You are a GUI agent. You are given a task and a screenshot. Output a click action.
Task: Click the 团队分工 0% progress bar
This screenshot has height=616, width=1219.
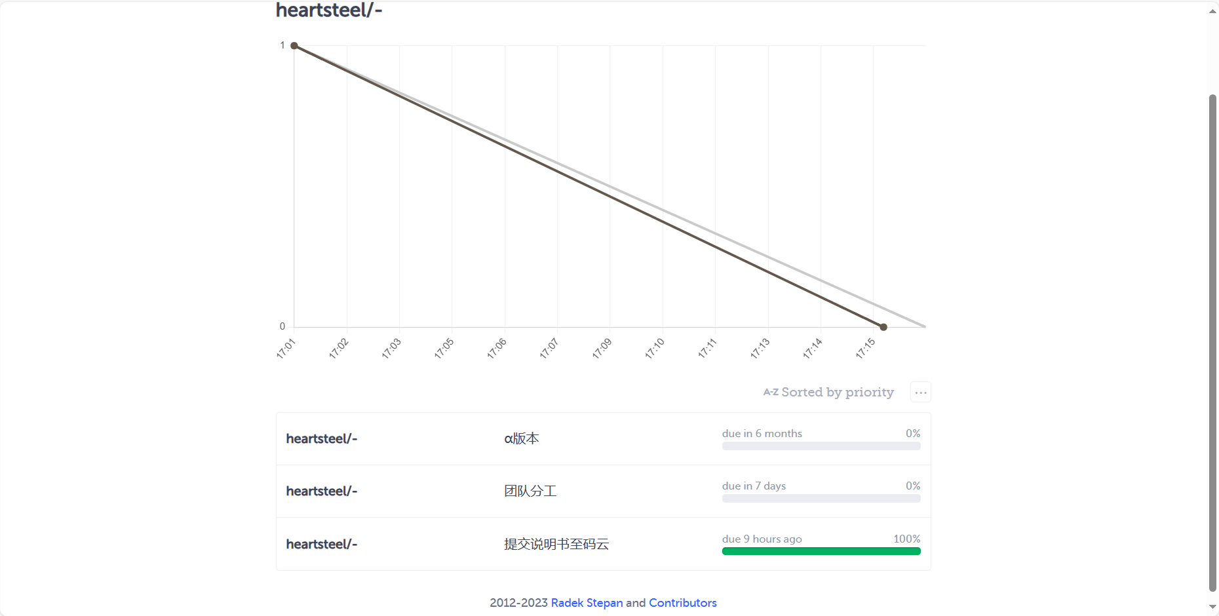click(821, 499)
